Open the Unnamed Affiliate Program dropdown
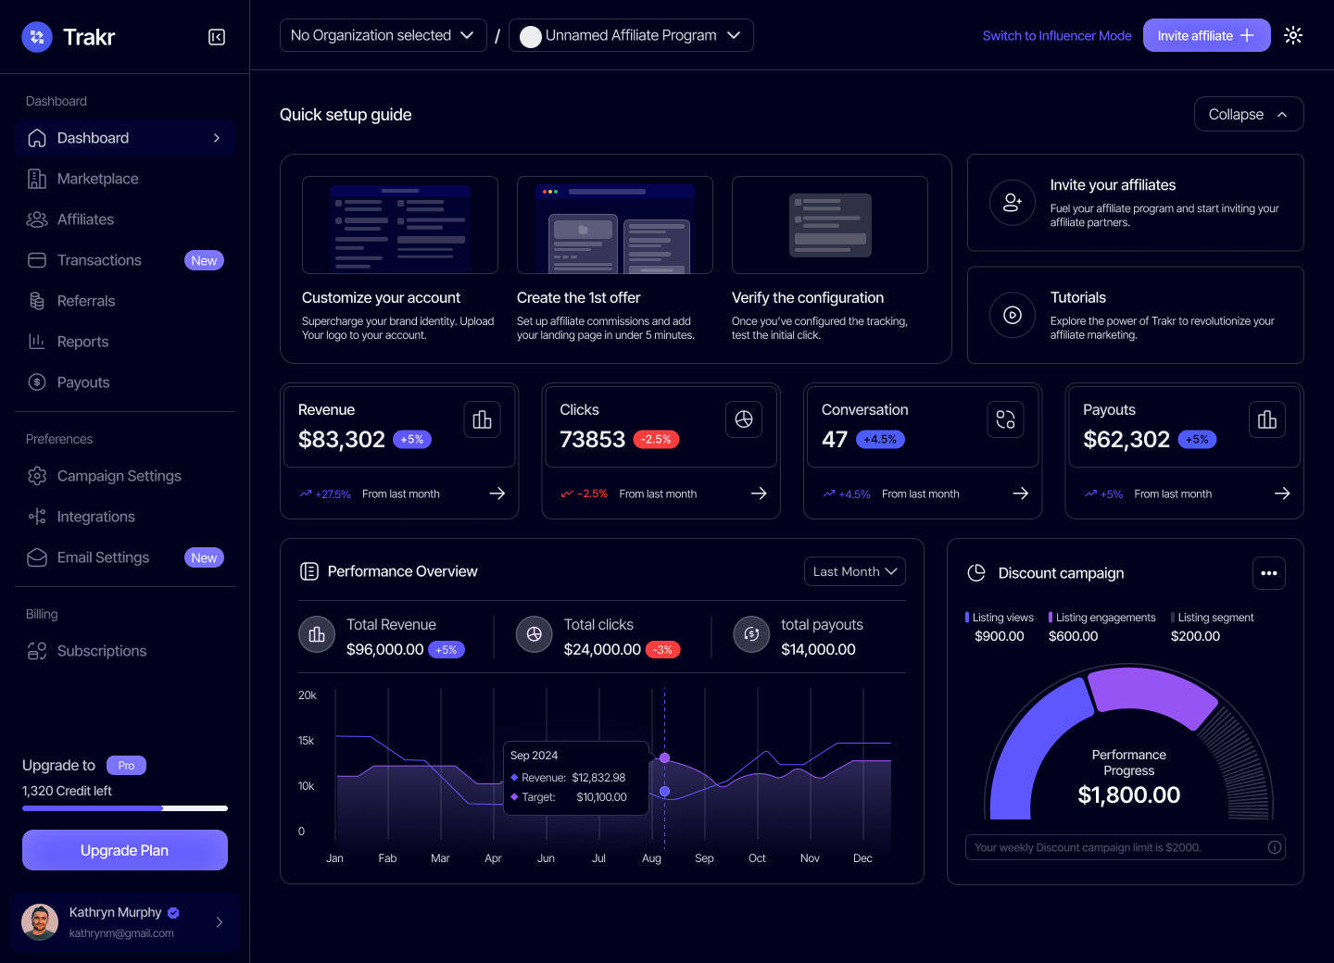This screenshot has height=963, width=1334. pyautogui.click(x=631, y=35)
